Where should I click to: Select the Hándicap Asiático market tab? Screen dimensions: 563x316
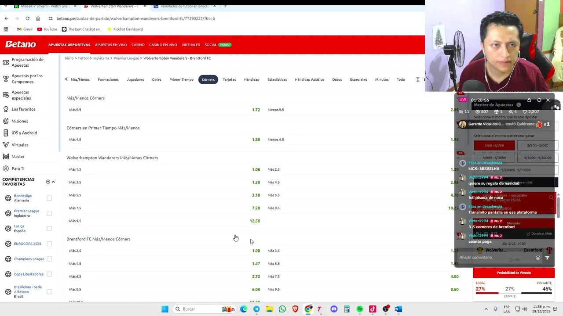tap(309, 79)
